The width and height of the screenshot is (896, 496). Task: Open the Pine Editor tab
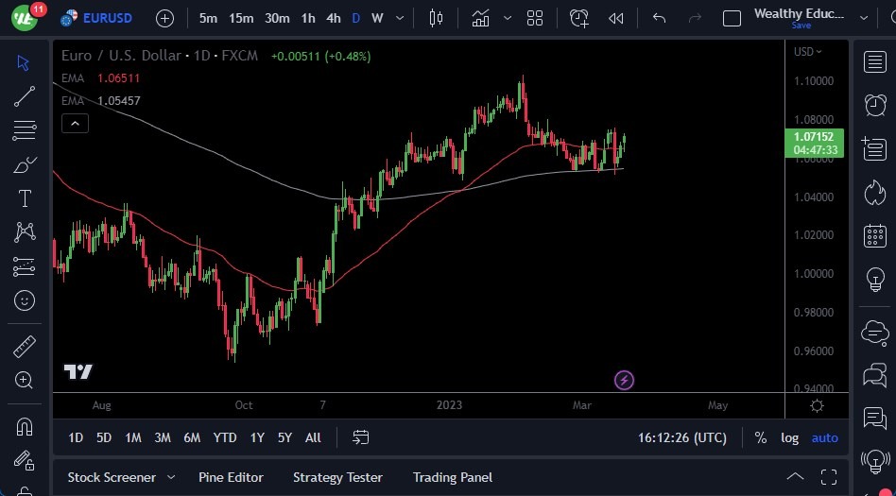[x=231, y=477]
